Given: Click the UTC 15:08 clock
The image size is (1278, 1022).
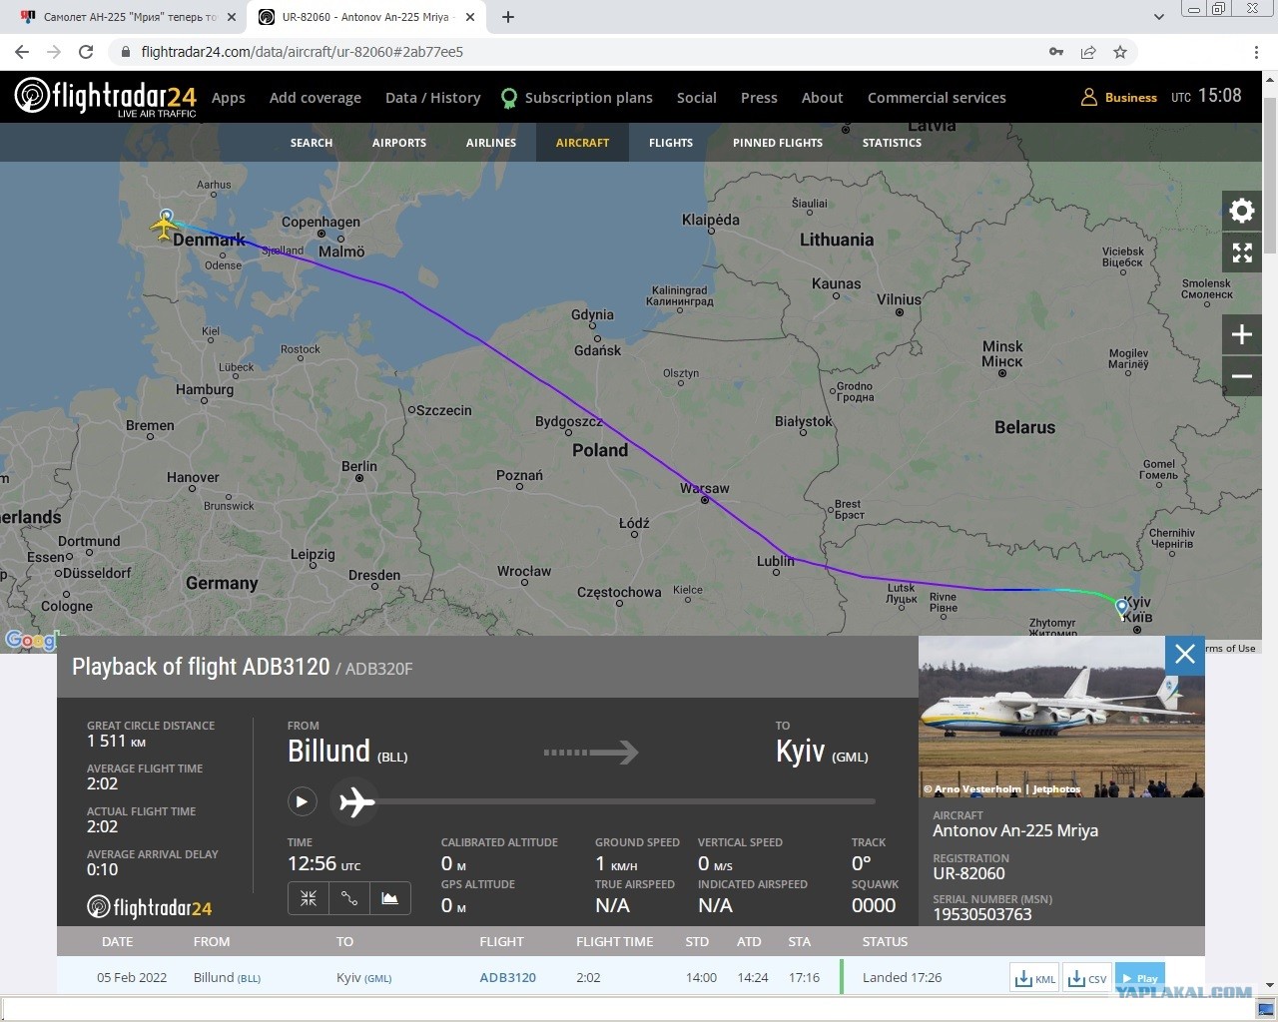Looking at the screenshot, I should click(1206, 96).
